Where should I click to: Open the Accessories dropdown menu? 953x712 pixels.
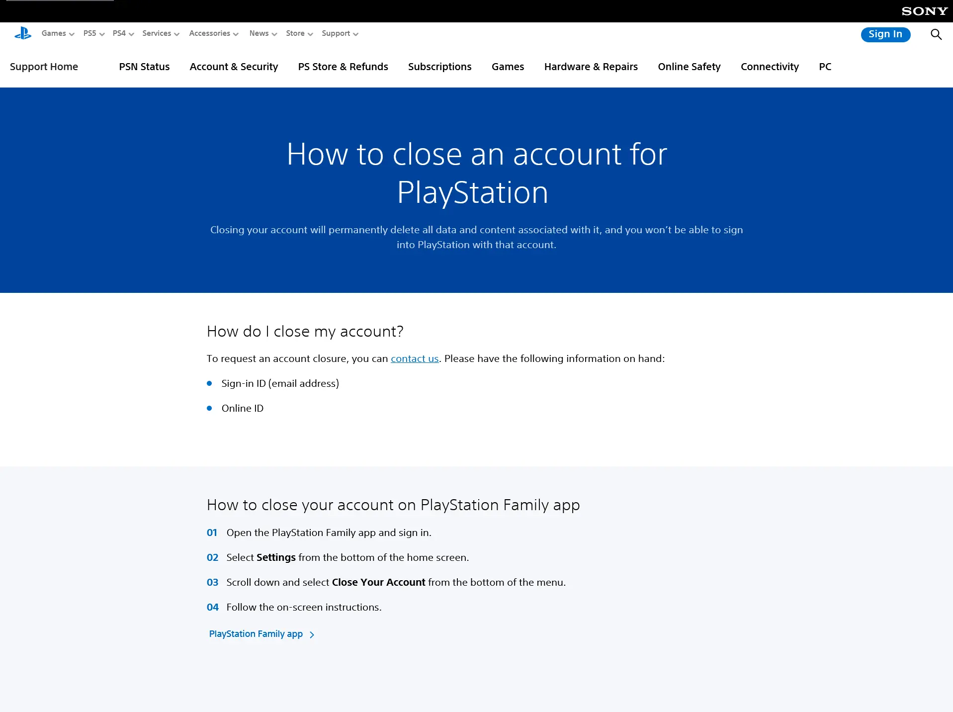coord(213,33)
